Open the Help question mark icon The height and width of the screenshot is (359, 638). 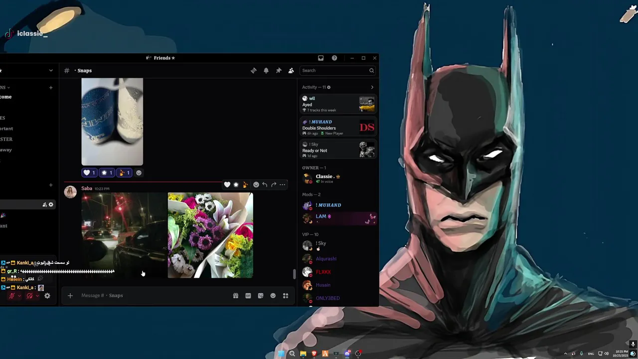[x=334, y=58]
